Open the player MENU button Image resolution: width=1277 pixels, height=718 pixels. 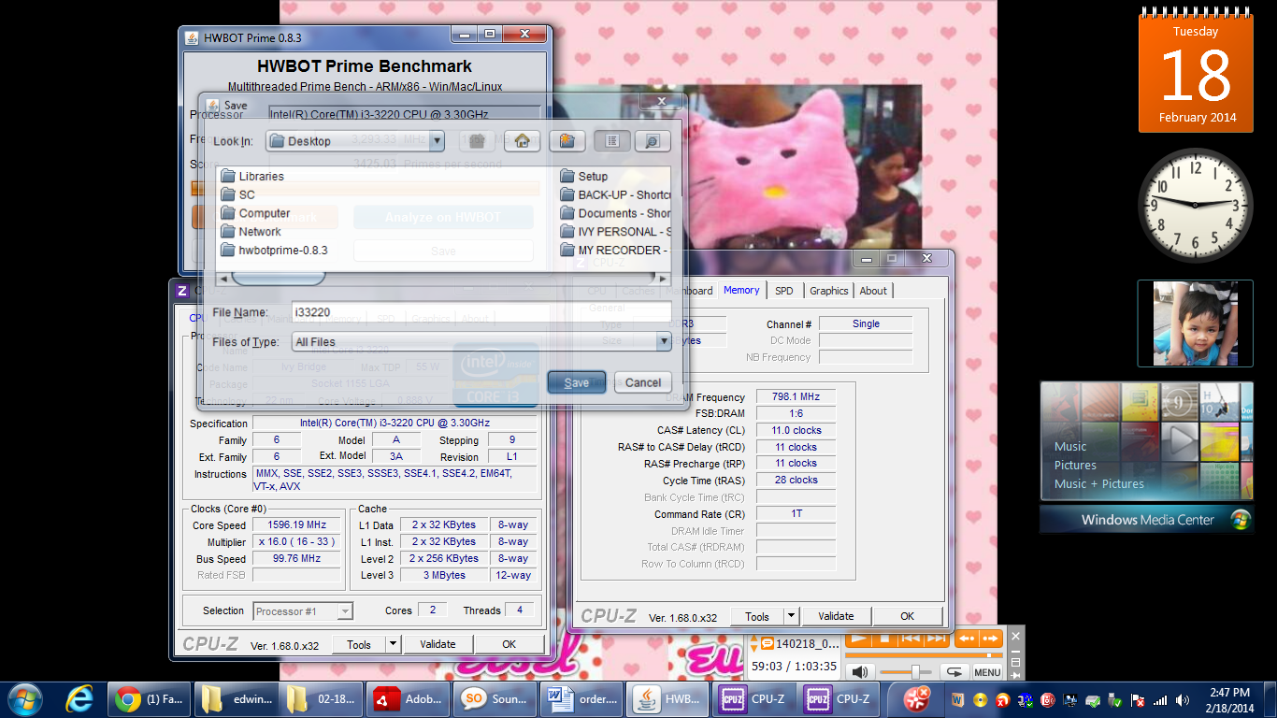point(987,671)
